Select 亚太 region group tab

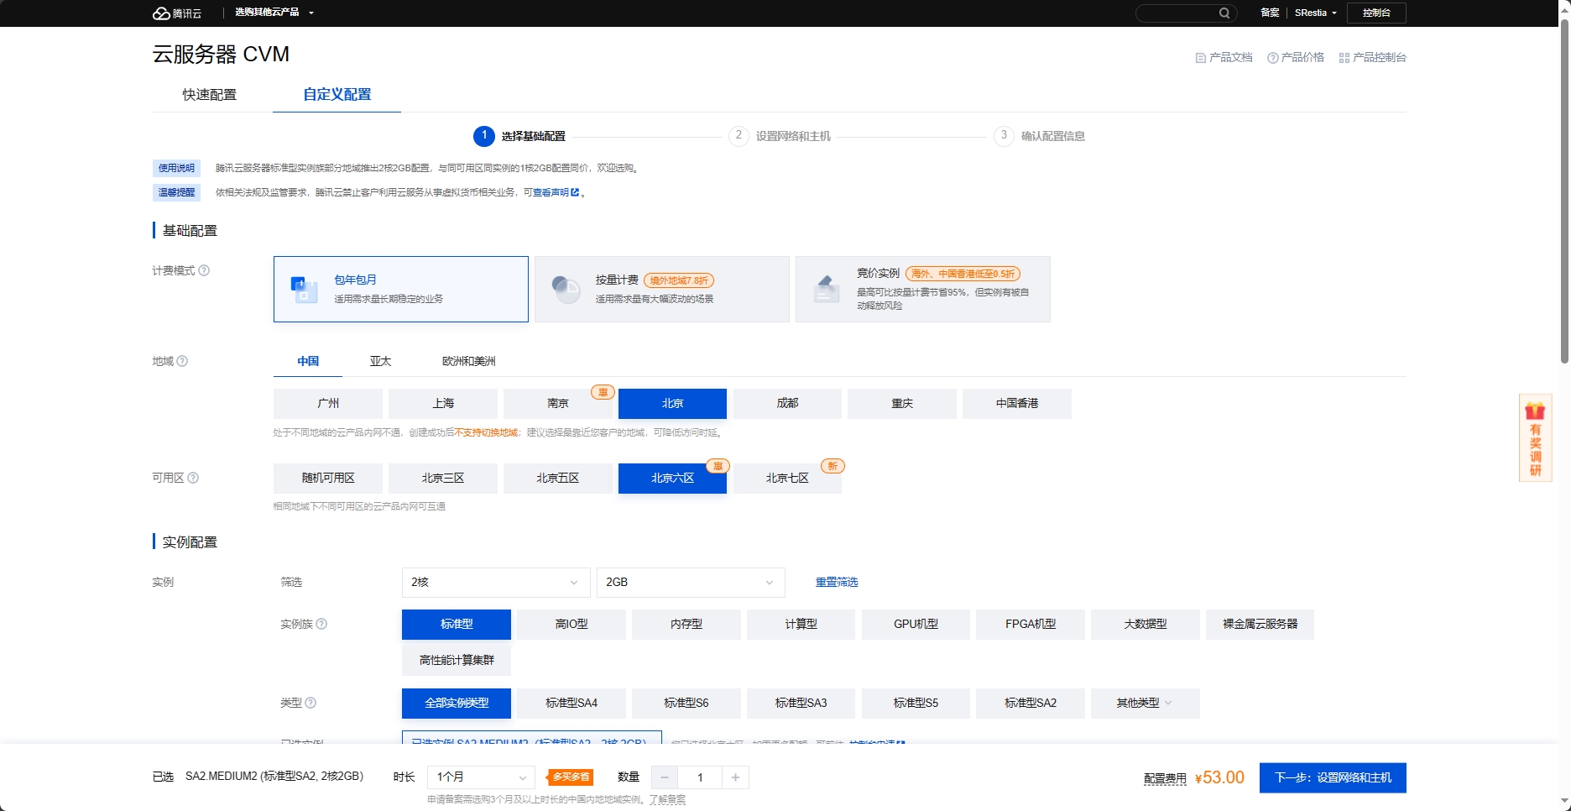click(x=380, y=361)
